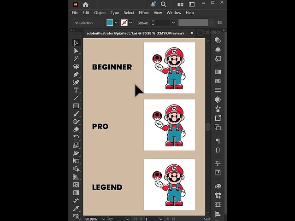The height and width of the screenshot is (221, 295).
Task: Open the Edit menu
Action: pos(86,12)
